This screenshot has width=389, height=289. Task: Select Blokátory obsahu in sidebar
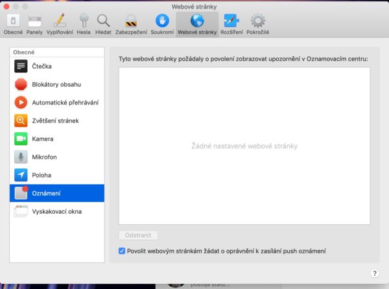tap(57, 84)
